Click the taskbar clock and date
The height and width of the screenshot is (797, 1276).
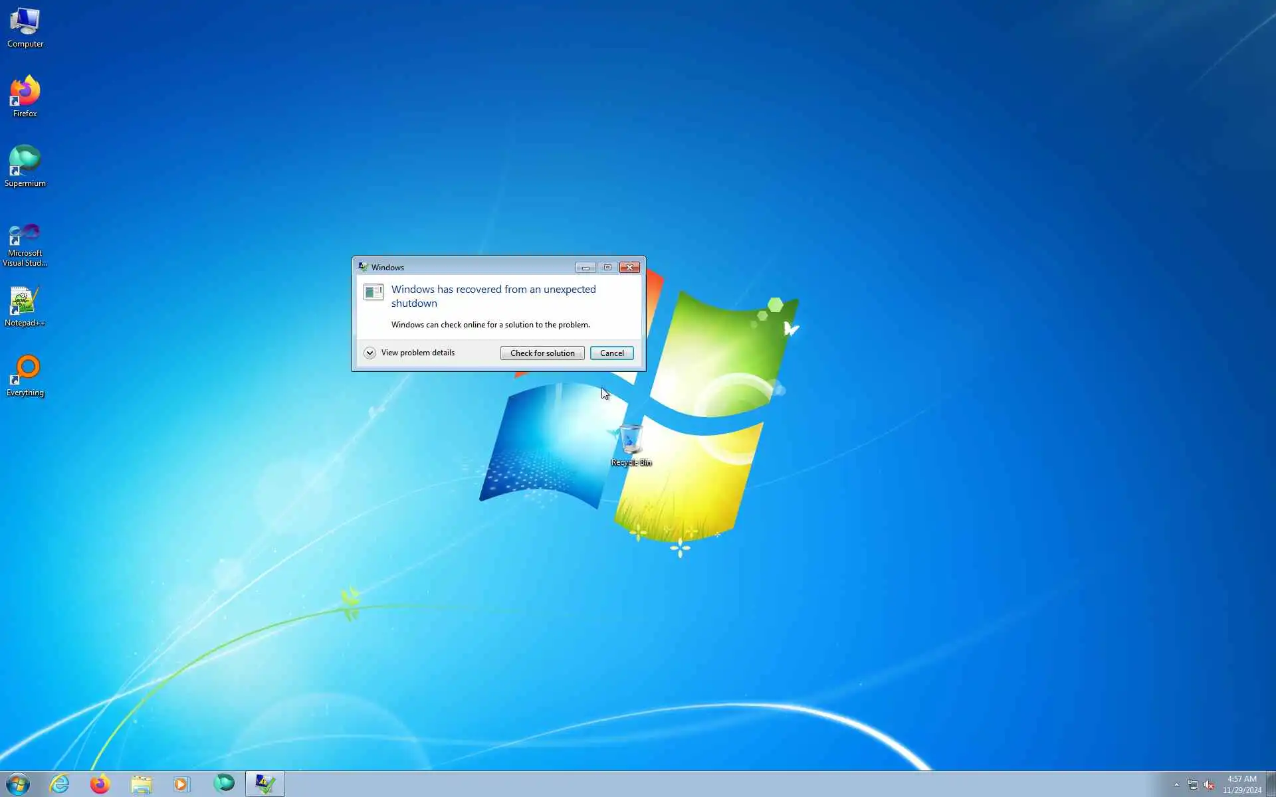pos(1241,784)
